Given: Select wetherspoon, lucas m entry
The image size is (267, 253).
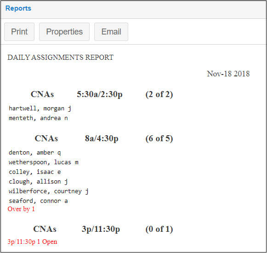Looking at the screenshot, I should point(44,162).
